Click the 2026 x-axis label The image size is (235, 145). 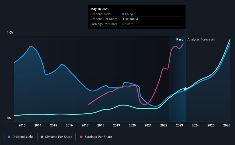coord(227,125)
